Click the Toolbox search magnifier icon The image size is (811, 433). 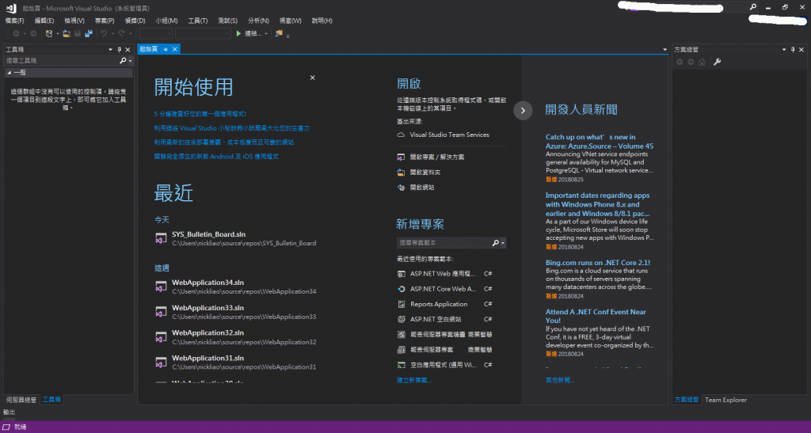pos(123,60)
